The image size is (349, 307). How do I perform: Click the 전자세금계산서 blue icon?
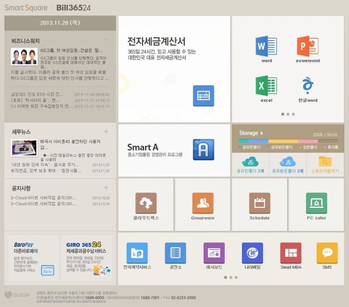[x=203, y=96]
